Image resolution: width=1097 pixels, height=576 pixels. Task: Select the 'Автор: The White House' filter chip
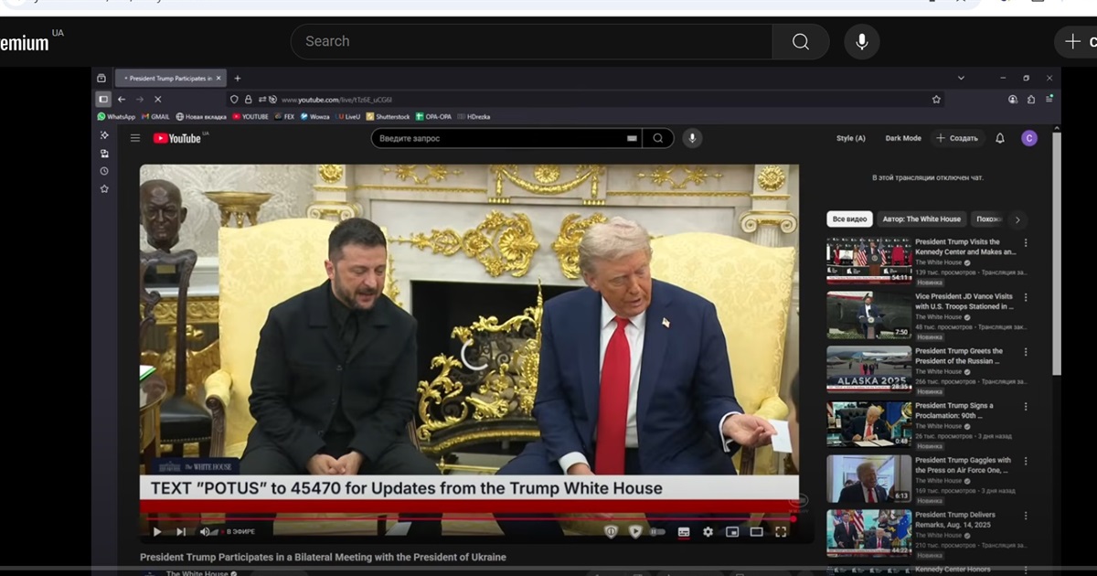[x=921, y=219]
